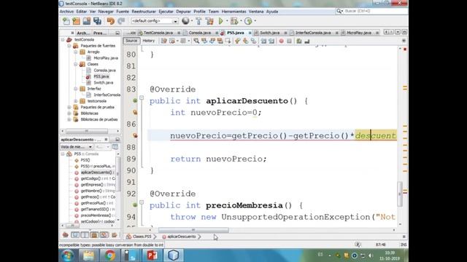Toggle Show Inherited Members navigator filter

tap(66, 235)
